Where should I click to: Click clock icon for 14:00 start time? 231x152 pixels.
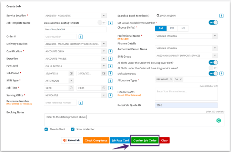(x=71, y=88)
